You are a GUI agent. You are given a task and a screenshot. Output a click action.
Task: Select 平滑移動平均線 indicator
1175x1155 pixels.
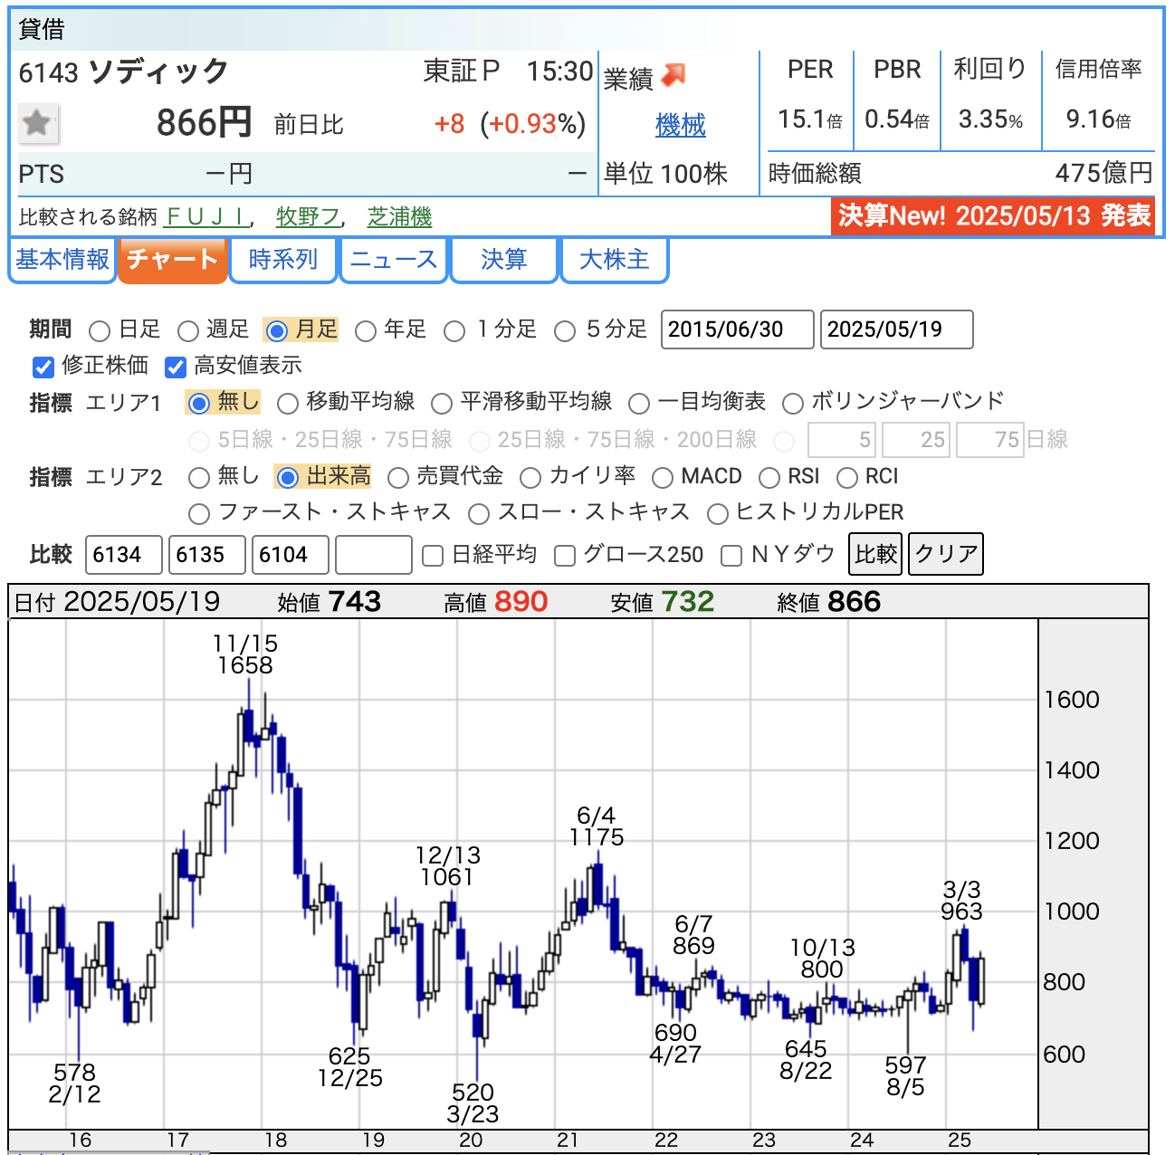442,403
